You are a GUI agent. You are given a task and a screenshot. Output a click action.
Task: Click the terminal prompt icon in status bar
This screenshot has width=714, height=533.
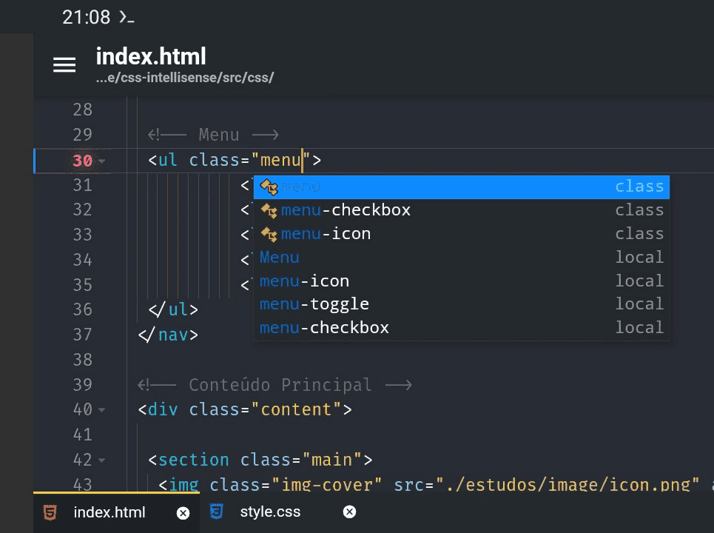127,17
